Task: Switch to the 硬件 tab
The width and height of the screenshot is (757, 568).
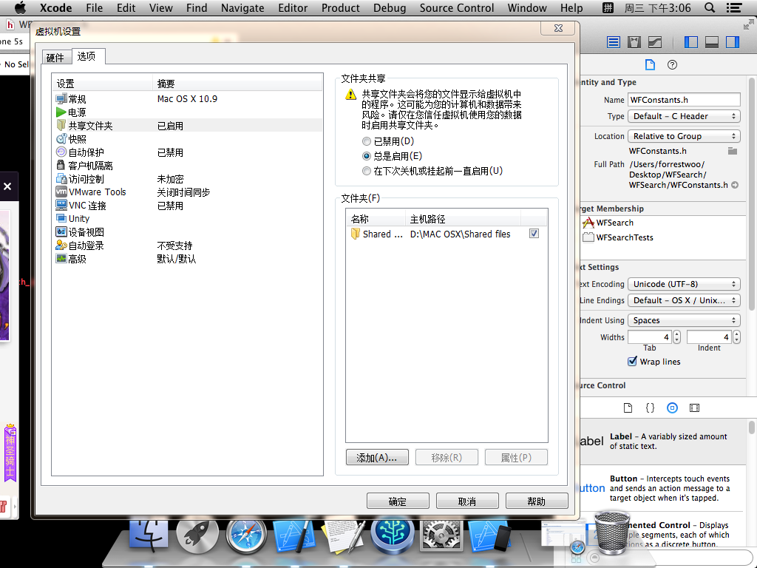Action: click(x=55, y=58)
